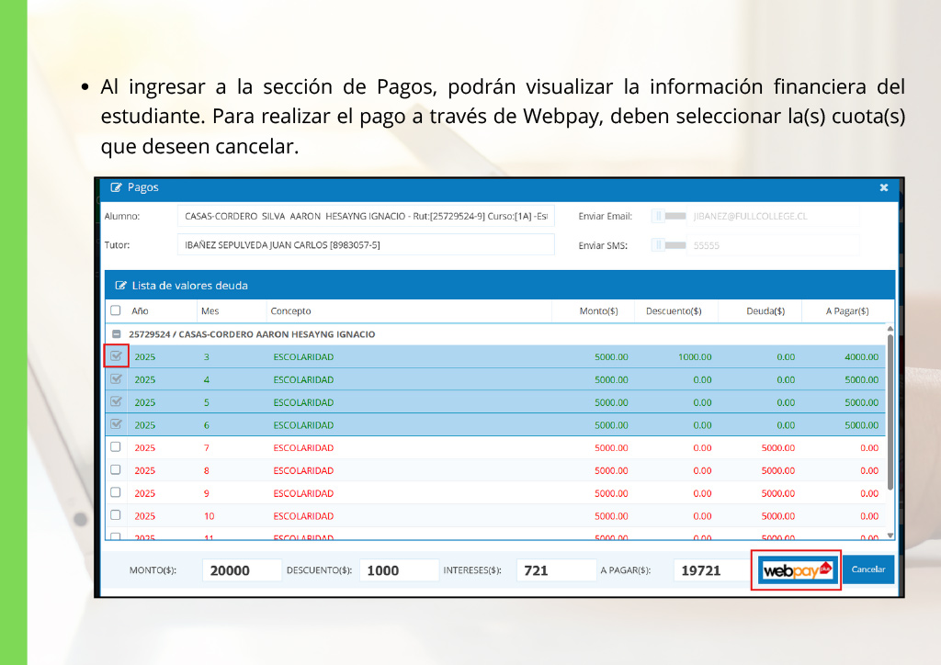941x665 pixels.
Task: Click the MONTO($) field showing 20000
Action: pos(242,570)
